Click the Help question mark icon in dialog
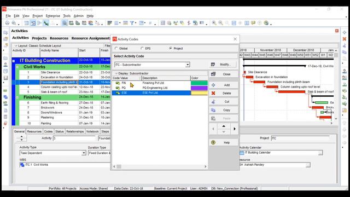This screenshot has width=350, height=197. (213, 142)
